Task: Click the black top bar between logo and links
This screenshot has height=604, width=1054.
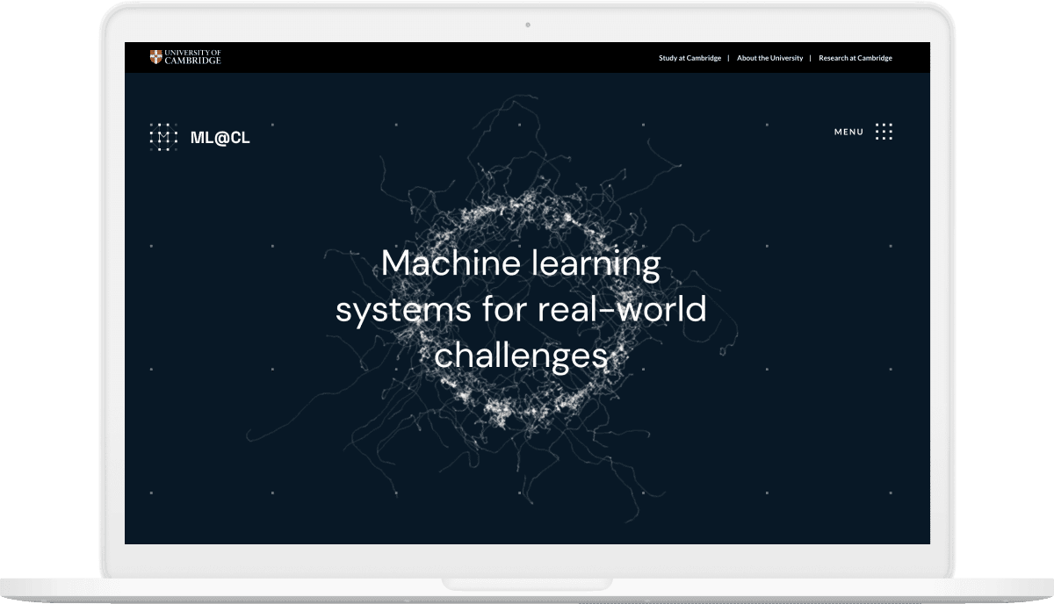Action: (x=439, y=58)
